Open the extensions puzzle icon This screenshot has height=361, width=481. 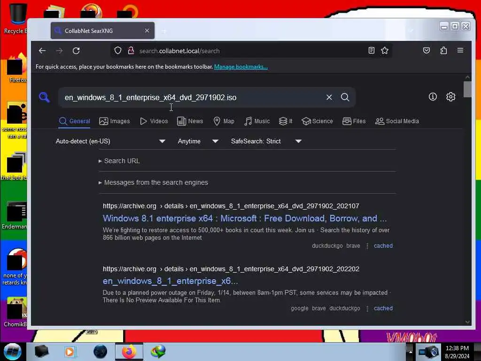pyautogui.click(x=443, y=51)
